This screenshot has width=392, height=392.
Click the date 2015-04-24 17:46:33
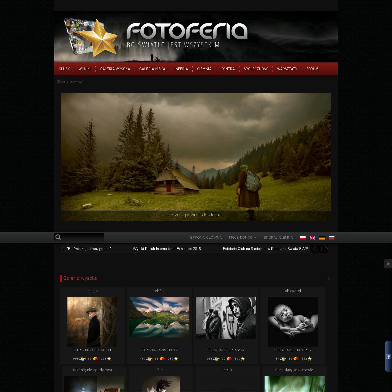point(92,350)
